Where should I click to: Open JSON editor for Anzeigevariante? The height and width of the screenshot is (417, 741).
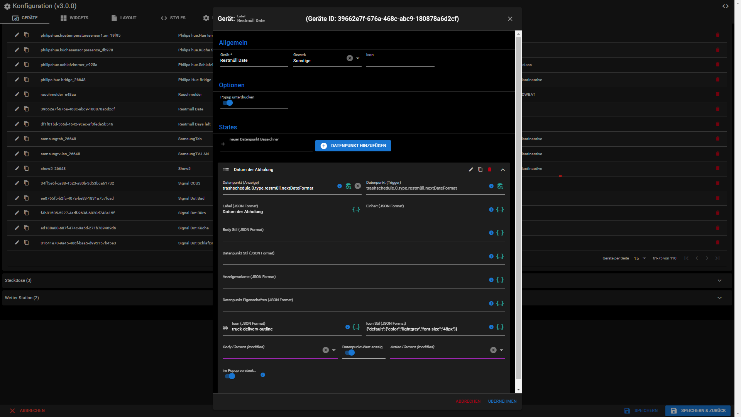(x=500, y=280)
